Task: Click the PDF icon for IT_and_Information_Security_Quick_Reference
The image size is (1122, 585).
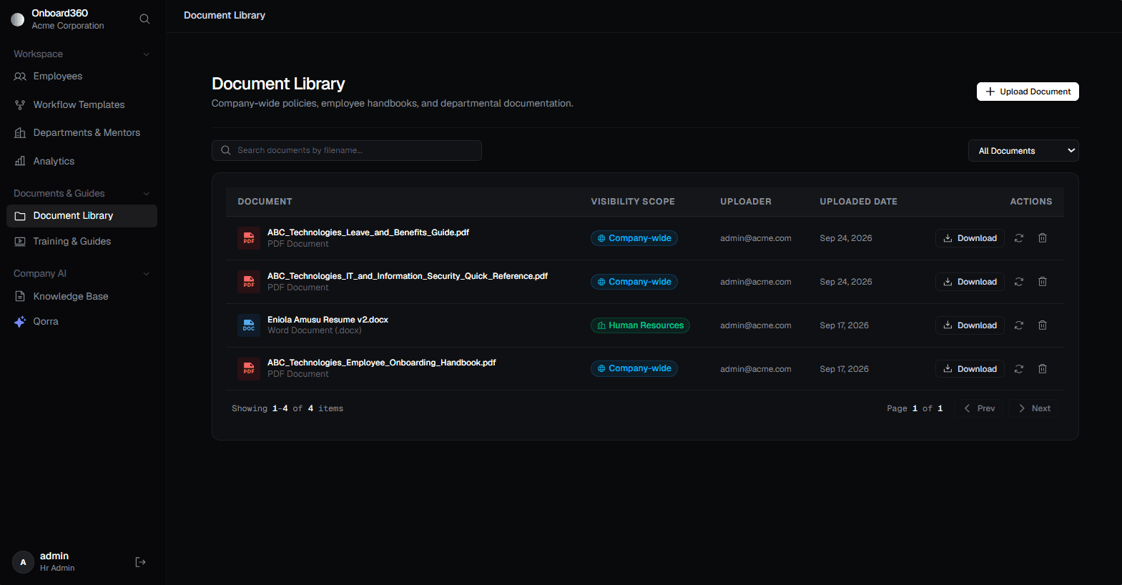Action: (x=249, y=282)
